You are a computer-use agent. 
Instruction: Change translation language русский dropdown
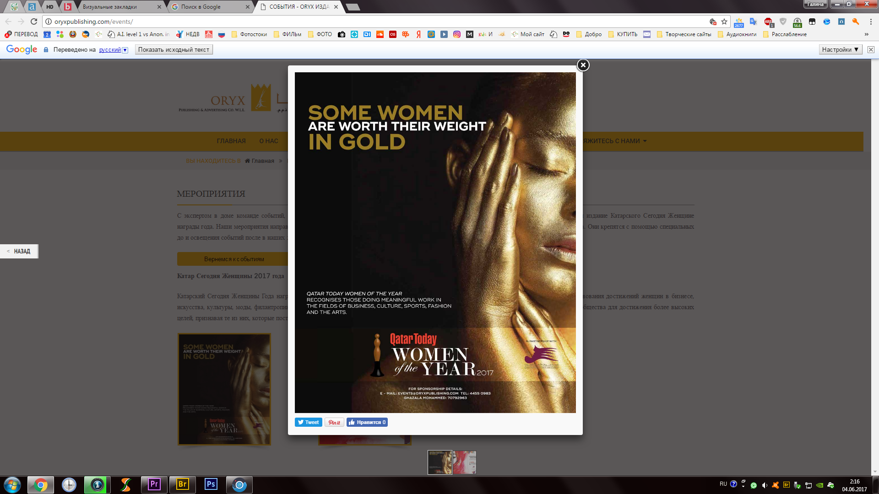point(114,49)
